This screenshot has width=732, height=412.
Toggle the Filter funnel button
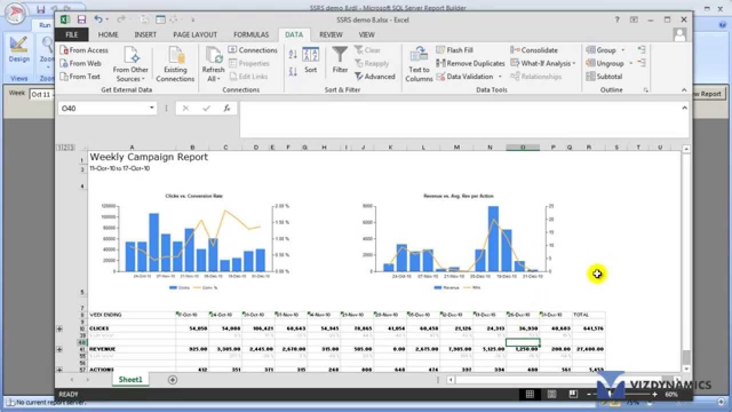340,60
